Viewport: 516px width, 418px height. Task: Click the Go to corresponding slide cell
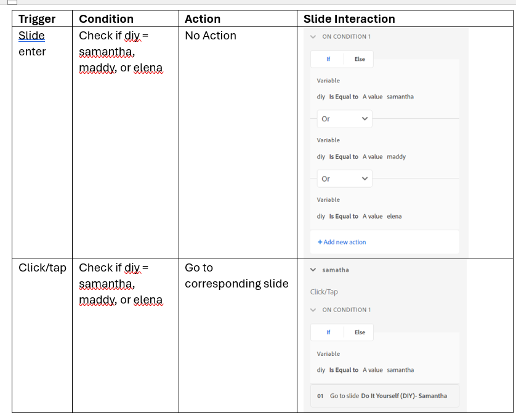[236, 276]
